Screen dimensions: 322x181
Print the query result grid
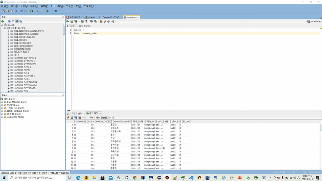pos(72,117)
